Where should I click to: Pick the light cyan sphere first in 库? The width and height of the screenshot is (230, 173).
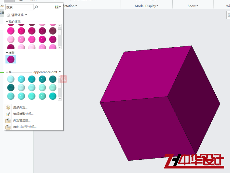[x=11, y=79]
